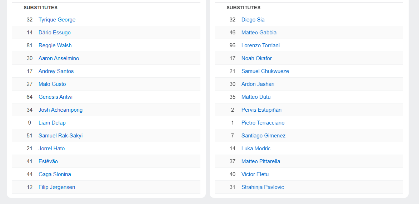The width and height of the screenshot is (419, 204).
Task: Click the Estêvão player link
Action: pyautogui.click(x=48, y=161)
